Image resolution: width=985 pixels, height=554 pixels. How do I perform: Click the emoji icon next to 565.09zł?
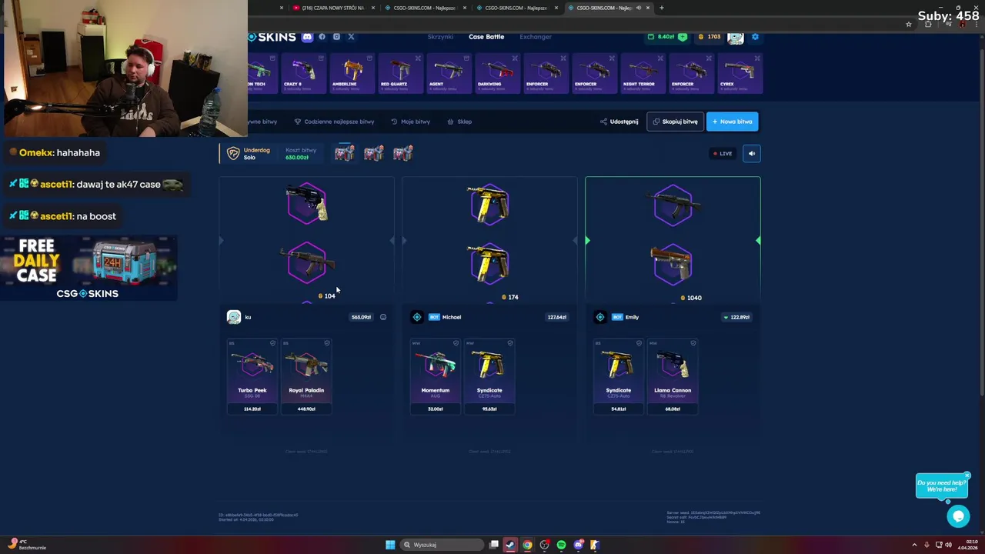[x=383, y=317]
